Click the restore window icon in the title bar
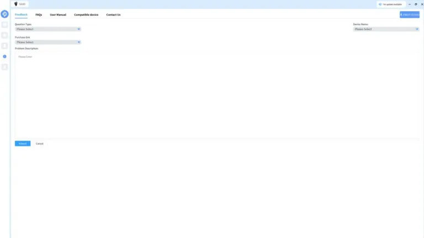The width and height of the screenshot is (424, 238). pos(416,4)
